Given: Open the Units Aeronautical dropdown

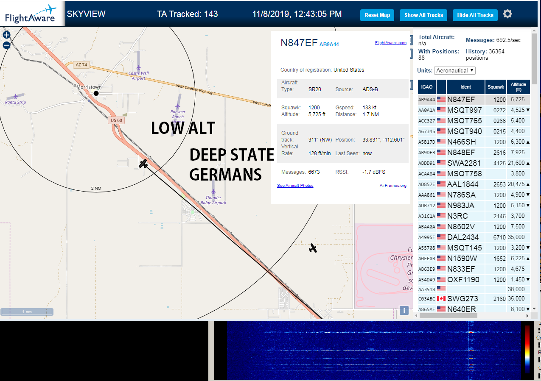Looking at the screenshot, I should pos(455,70).
